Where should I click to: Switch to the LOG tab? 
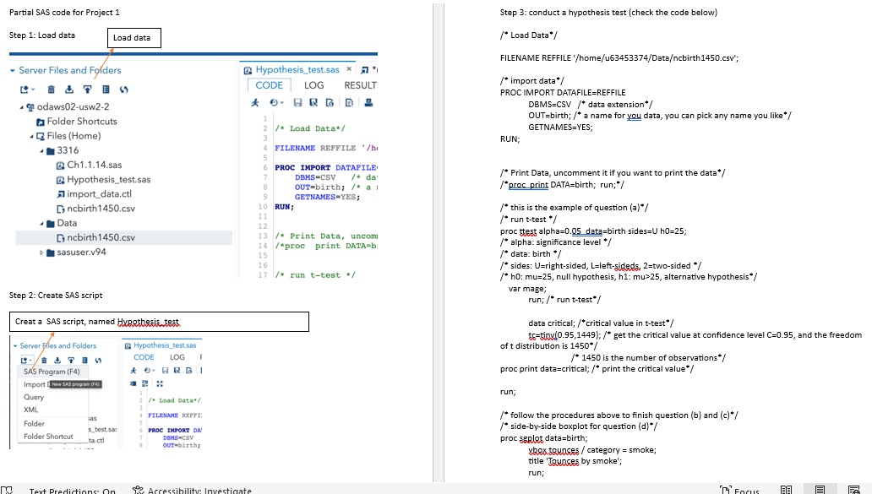313,84
